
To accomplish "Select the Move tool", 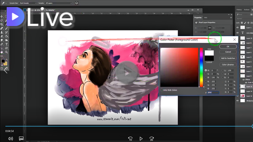I will coord(2,17).
